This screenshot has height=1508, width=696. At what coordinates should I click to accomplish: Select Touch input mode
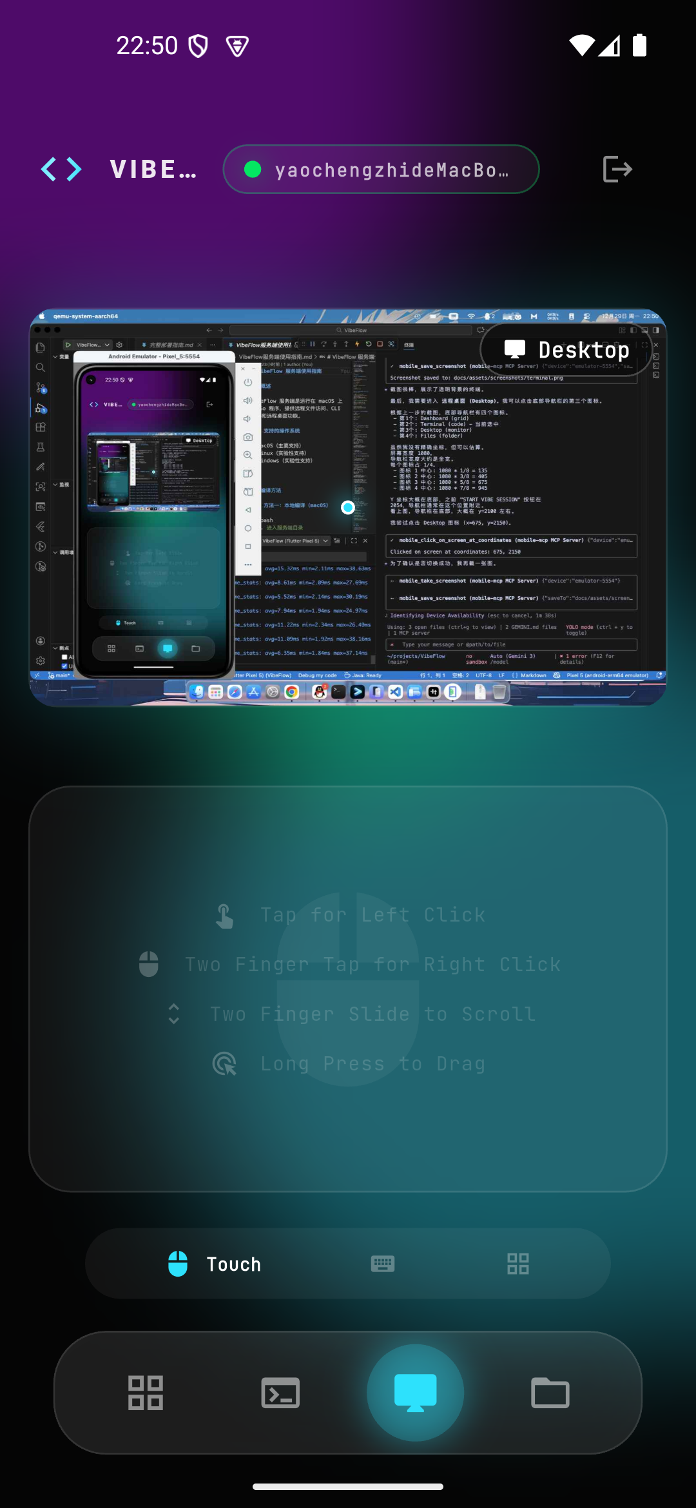(215, 1264)
